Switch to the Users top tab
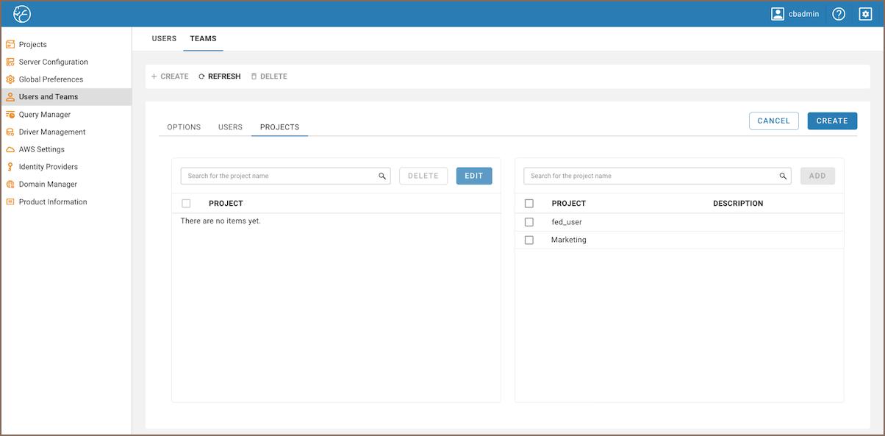This screenshot has width=885, height=436. [x=164, y=39]
